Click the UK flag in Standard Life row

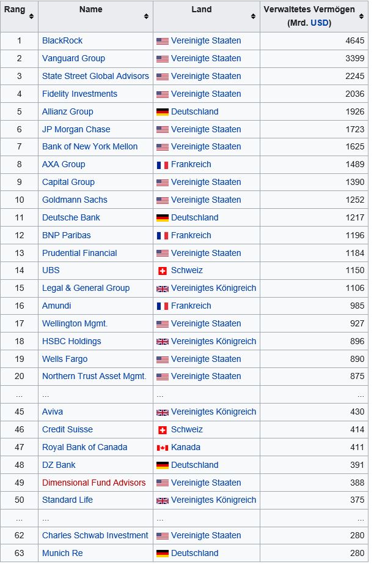pos(162,500)
